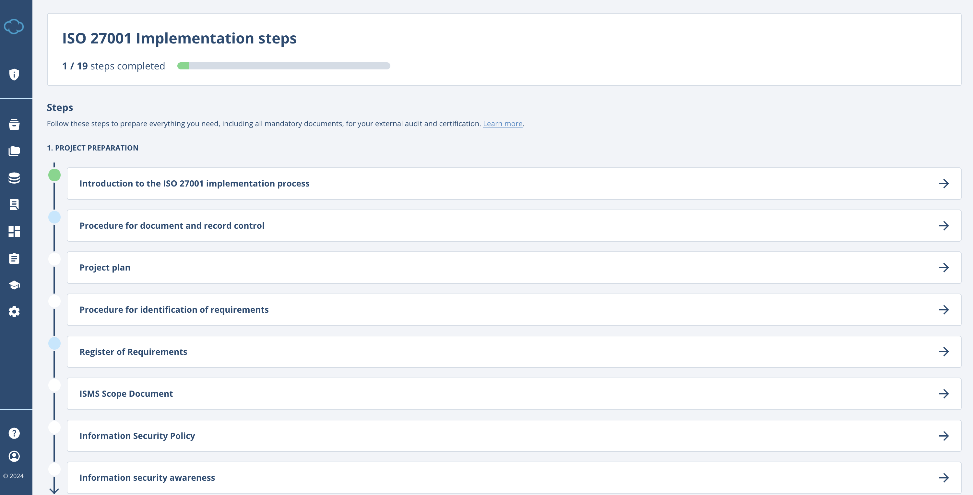Follow the Learn more link
Image resolution: width=973 pixels, height=495 pixels.
(502, 124)
